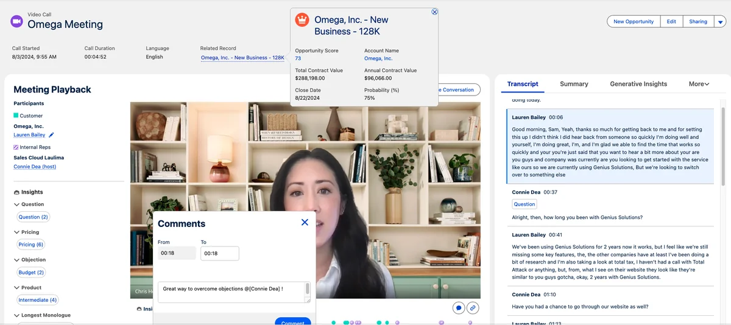Click the Omega Meeting page title

[65, 24]
